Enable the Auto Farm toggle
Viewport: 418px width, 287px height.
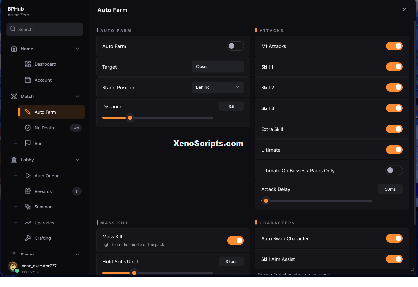coord(235,46)
